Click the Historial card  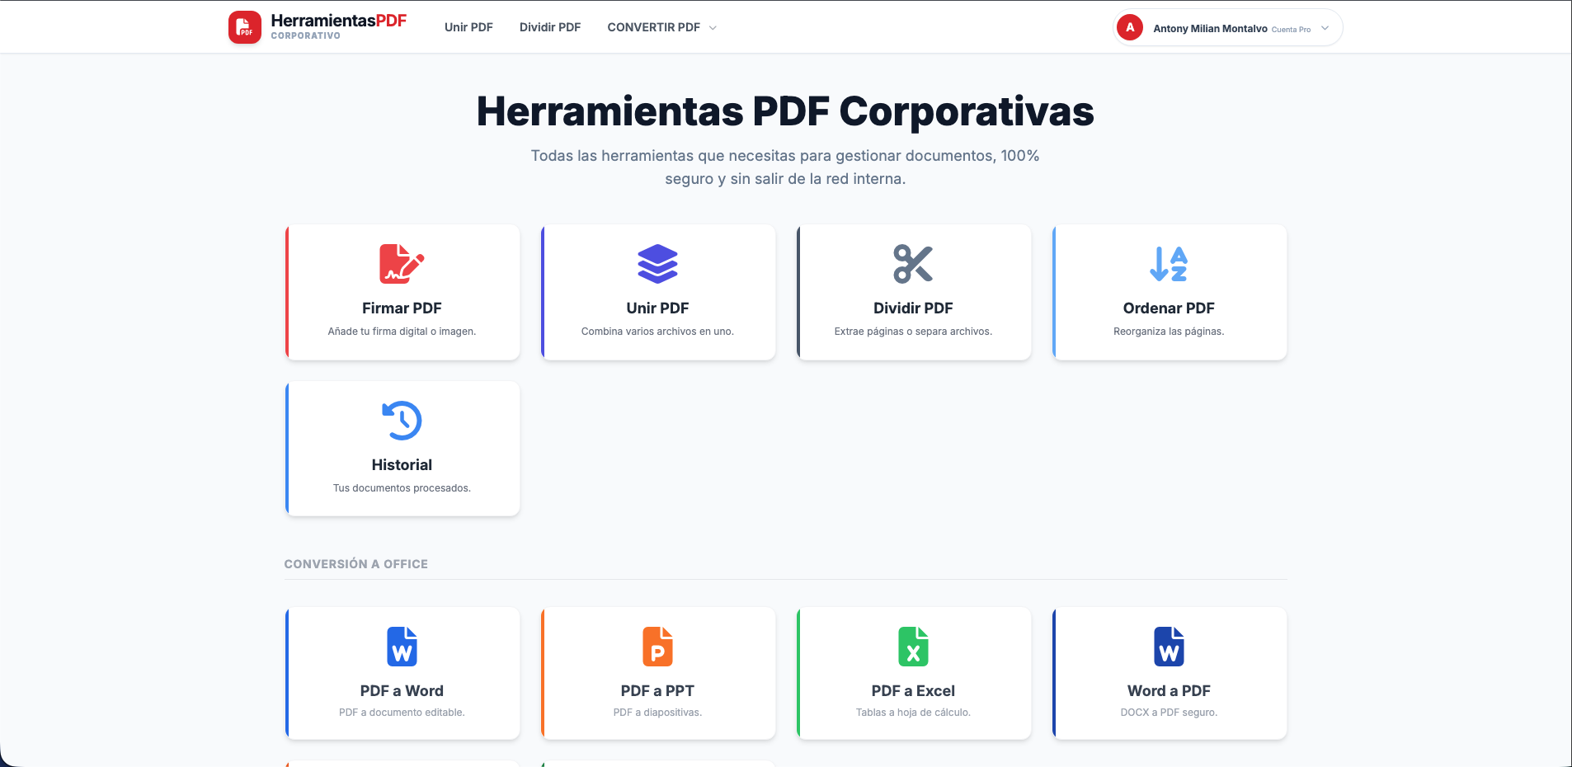[x=402, y=448]
